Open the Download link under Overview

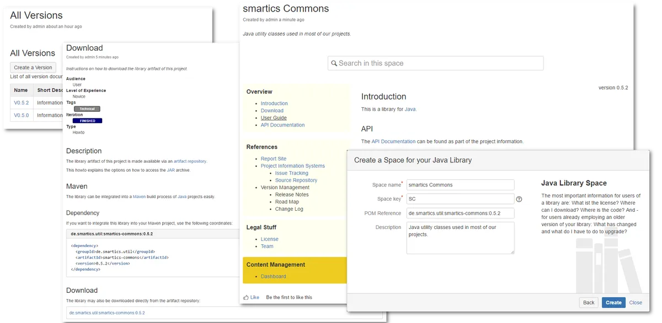[x=272, y=111]
